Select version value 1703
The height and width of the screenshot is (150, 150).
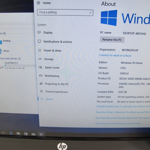click(x=123, y=68)
